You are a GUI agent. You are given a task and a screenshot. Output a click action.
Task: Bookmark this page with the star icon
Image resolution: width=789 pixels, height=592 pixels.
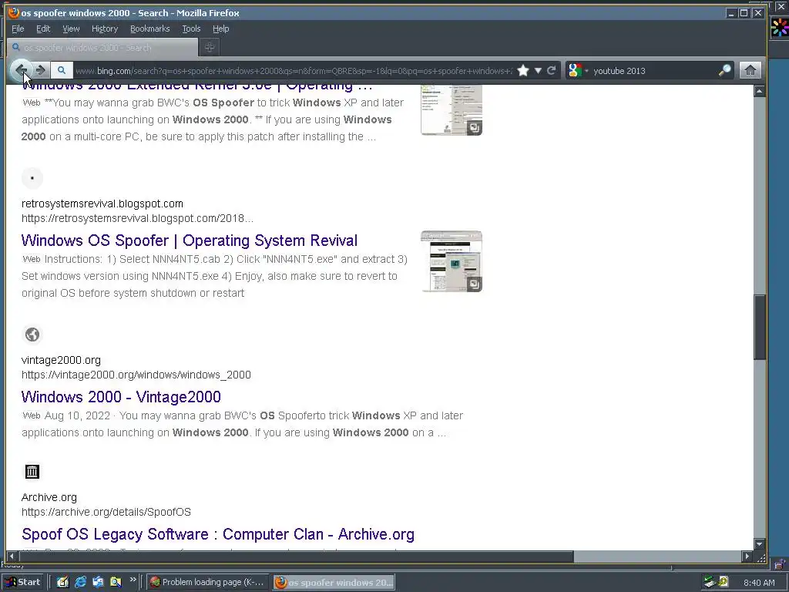(x=523, y=70)
